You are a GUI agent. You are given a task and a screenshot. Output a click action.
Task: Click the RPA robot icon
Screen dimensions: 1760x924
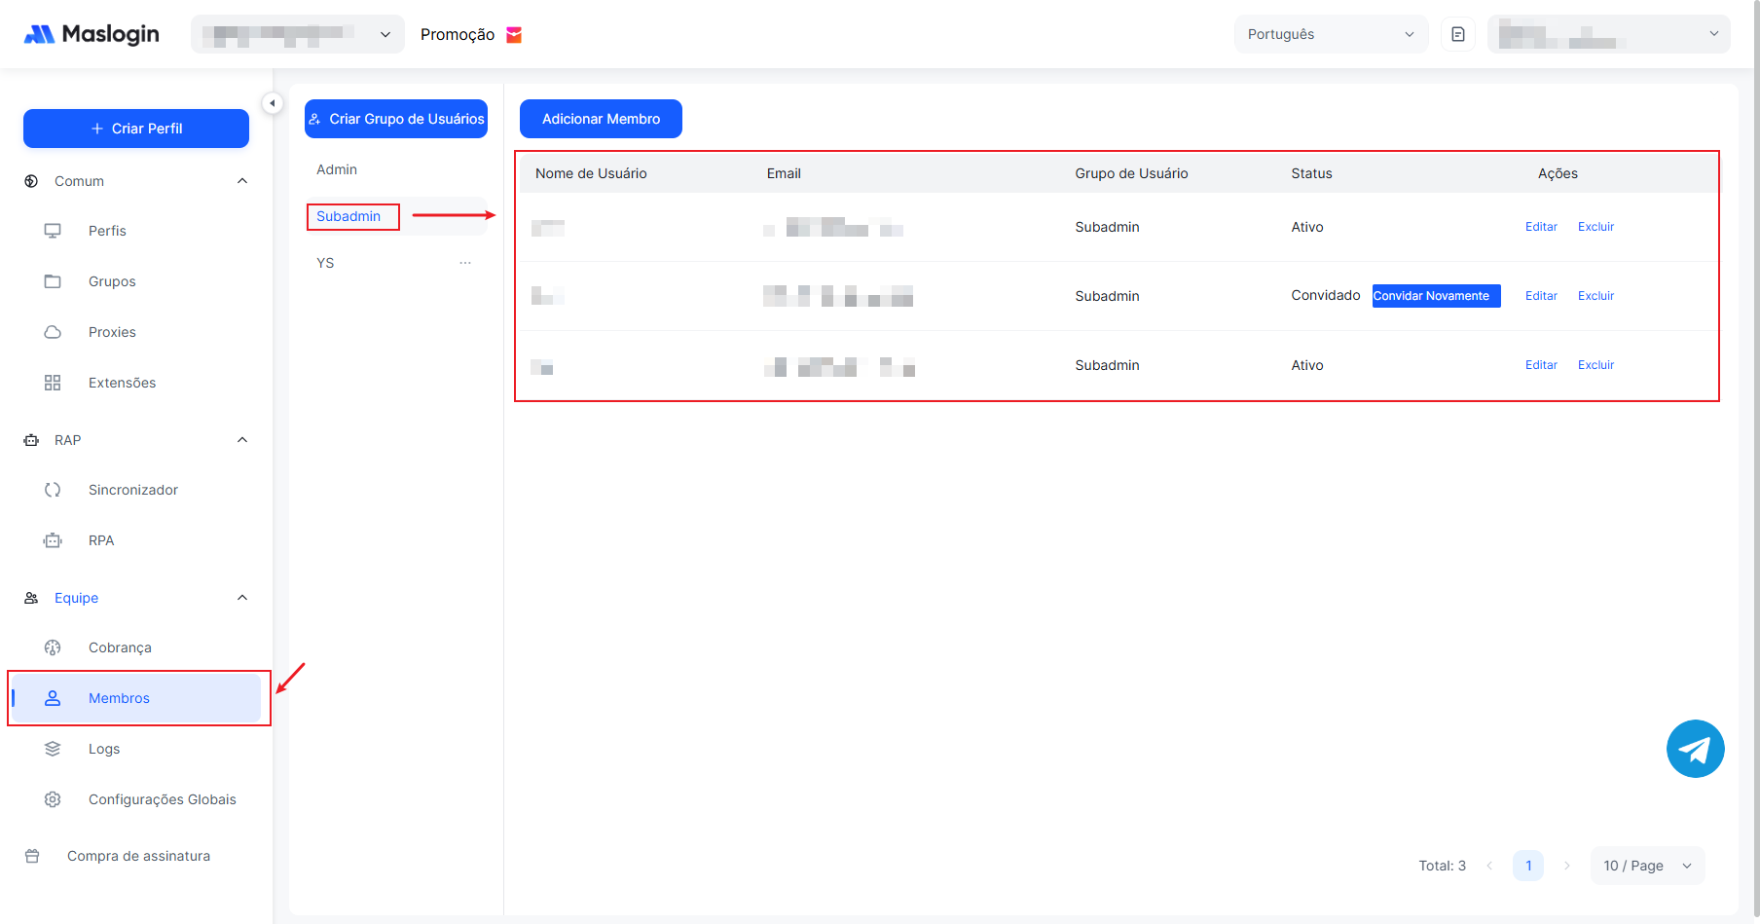click(x=53, y=540)
